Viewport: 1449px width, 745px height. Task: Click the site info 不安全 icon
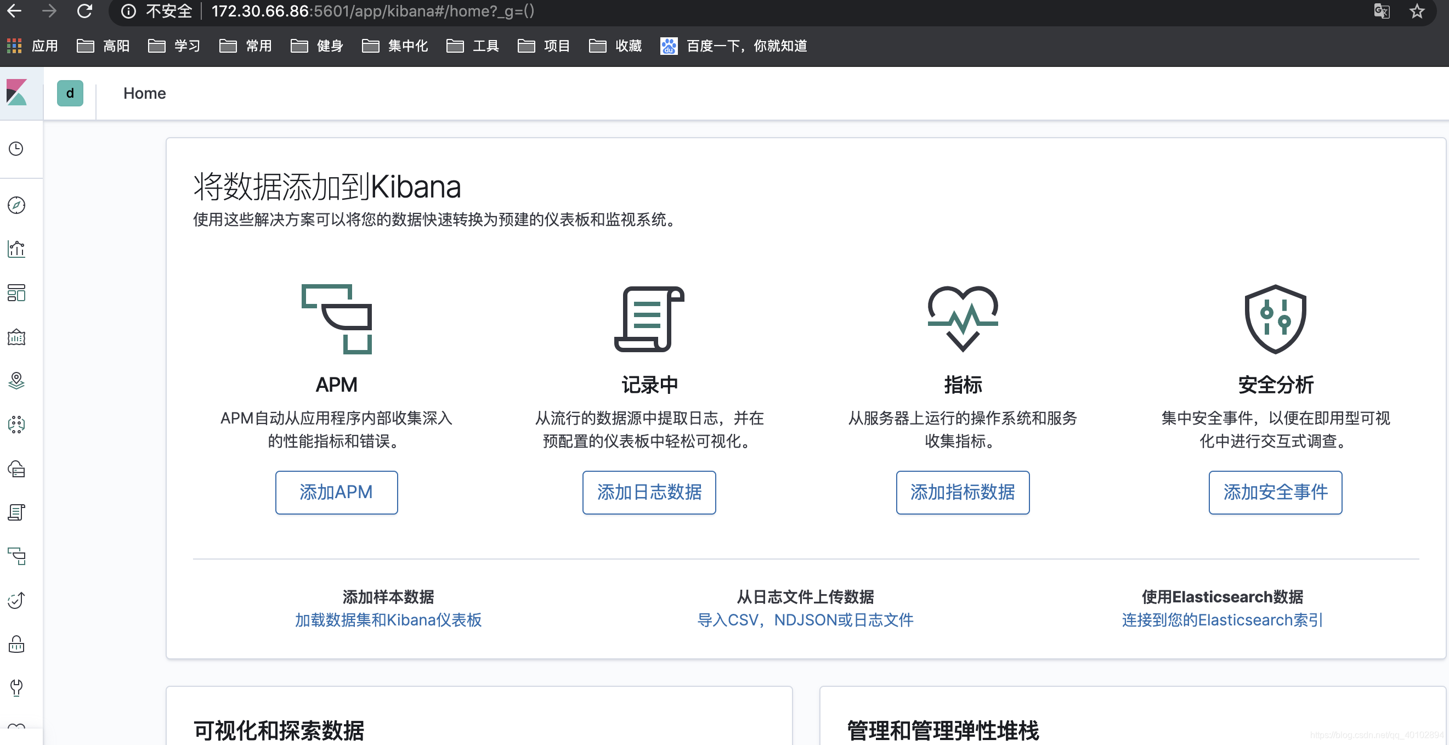[128, 12]
